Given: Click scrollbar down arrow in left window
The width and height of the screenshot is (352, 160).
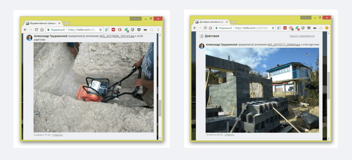Looking at the screenshot, I should pyautogui.click(x=160, y=138).
